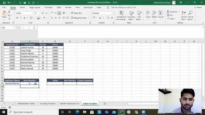Click the Windows Start button
The image size is (205, 115).
point(4,112)
